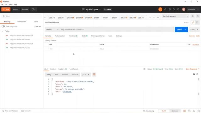Screen dimensions: 201x113
Task: Expand the My Workspace switcher
Action: [91, 9]
